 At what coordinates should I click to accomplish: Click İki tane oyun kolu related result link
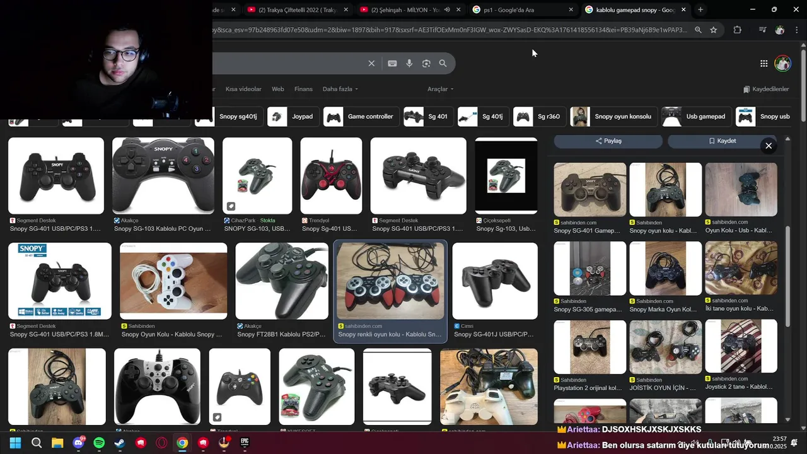(x=739, y=308)
